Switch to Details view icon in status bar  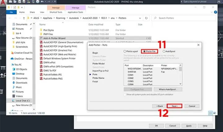tap(211, 113)
